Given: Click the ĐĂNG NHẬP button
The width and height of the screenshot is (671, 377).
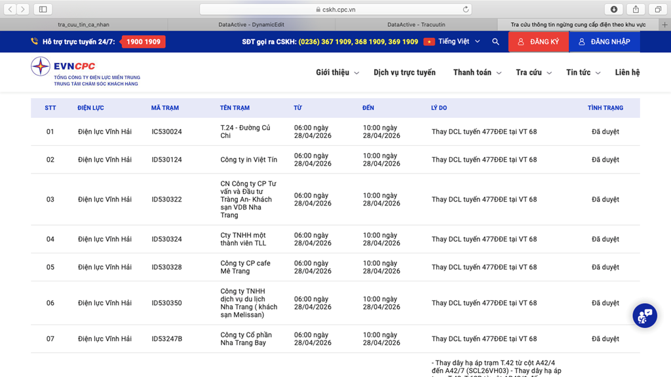Looking at the screenshot, I should (x=604, y=42).
